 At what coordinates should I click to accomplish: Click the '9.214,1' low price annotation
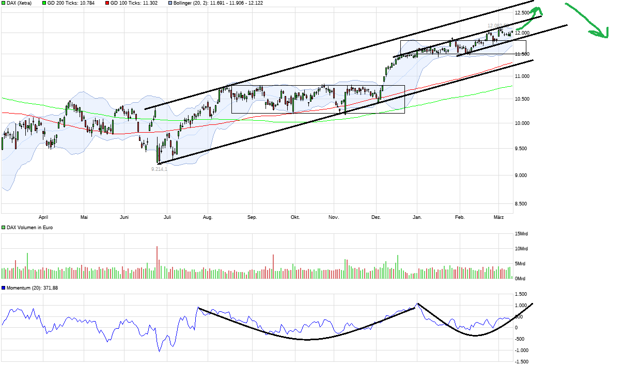159,169
